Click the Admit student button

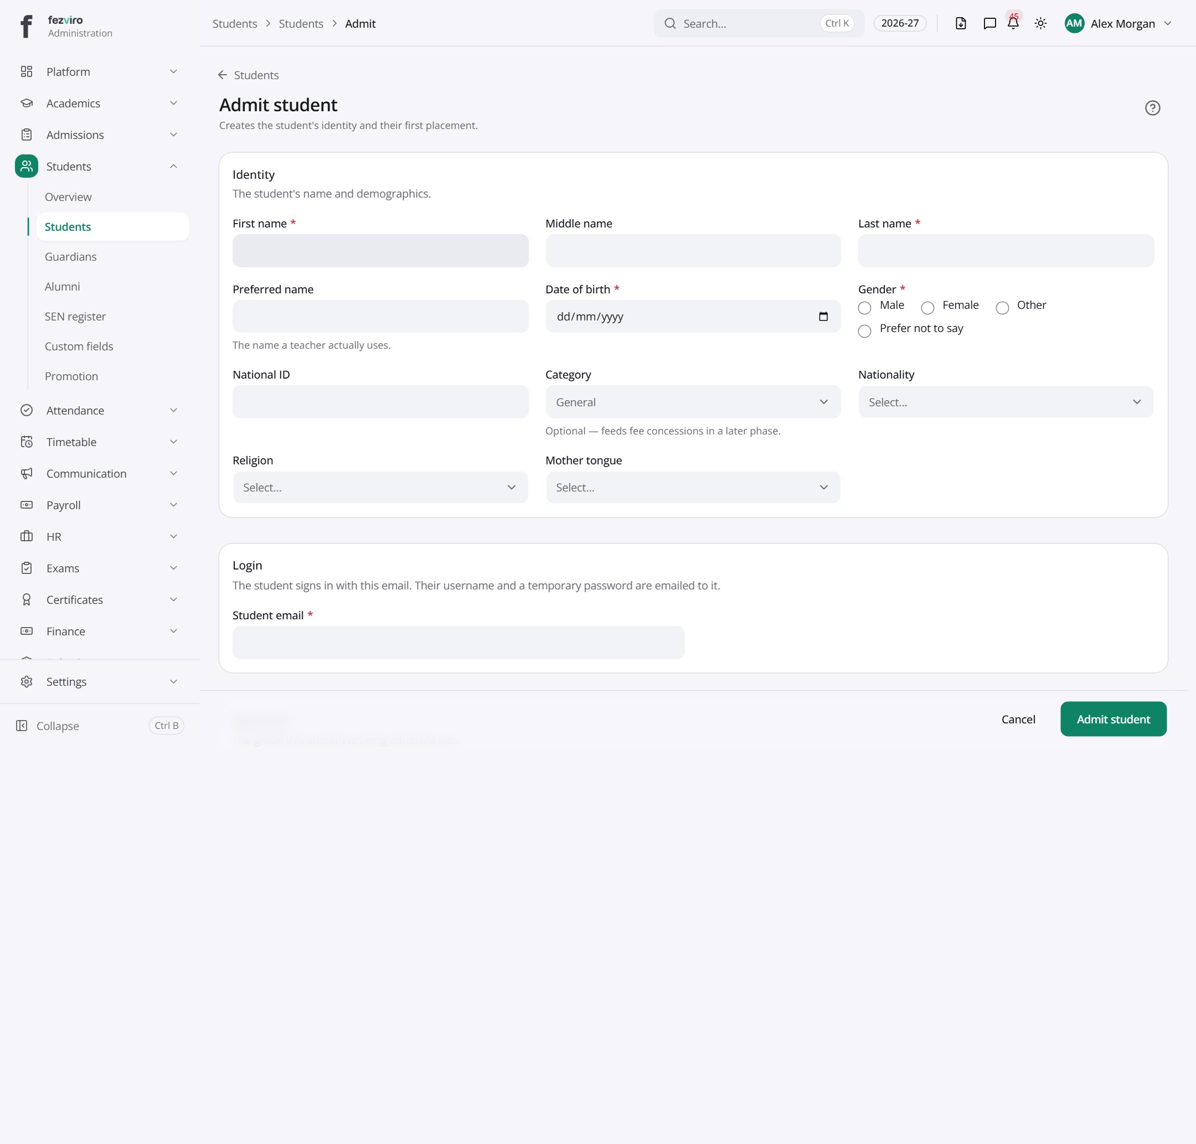(x=1113, y=719)
